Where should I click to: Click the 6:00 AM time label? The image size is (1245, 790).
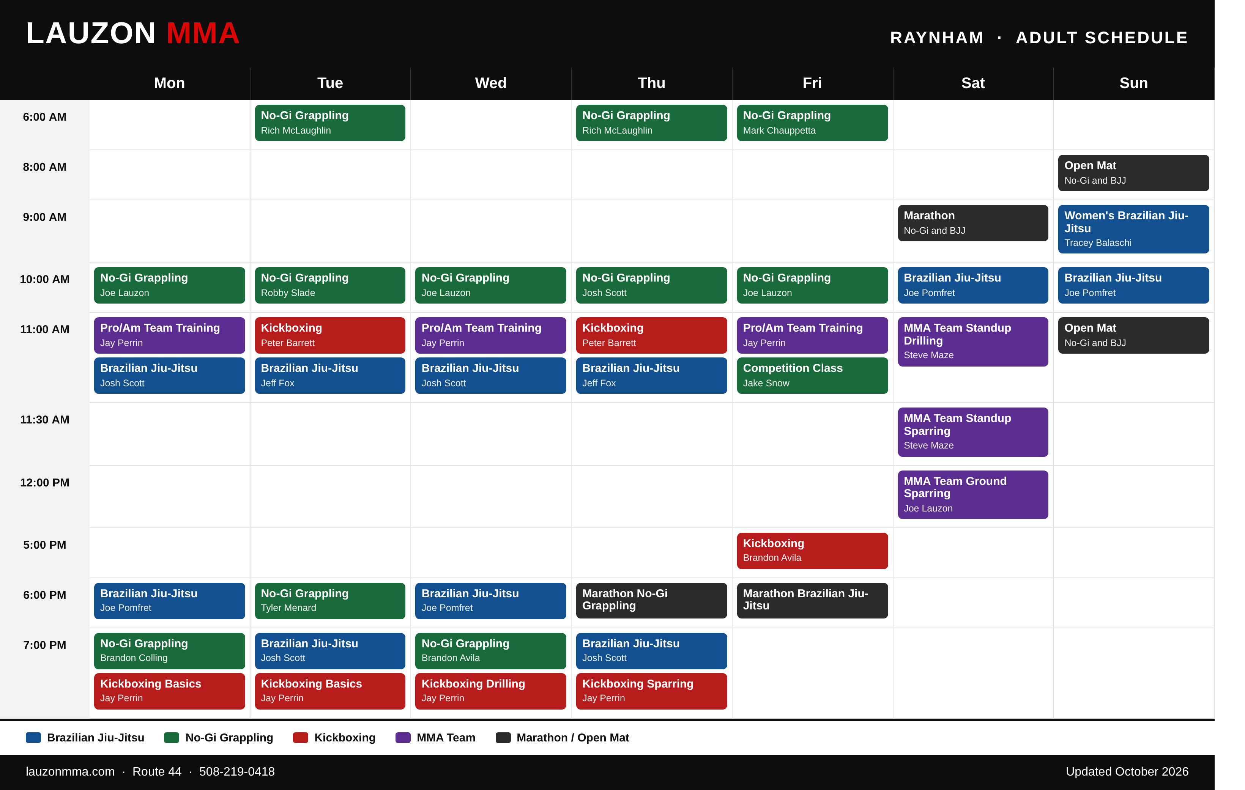(x=44, y=117)
